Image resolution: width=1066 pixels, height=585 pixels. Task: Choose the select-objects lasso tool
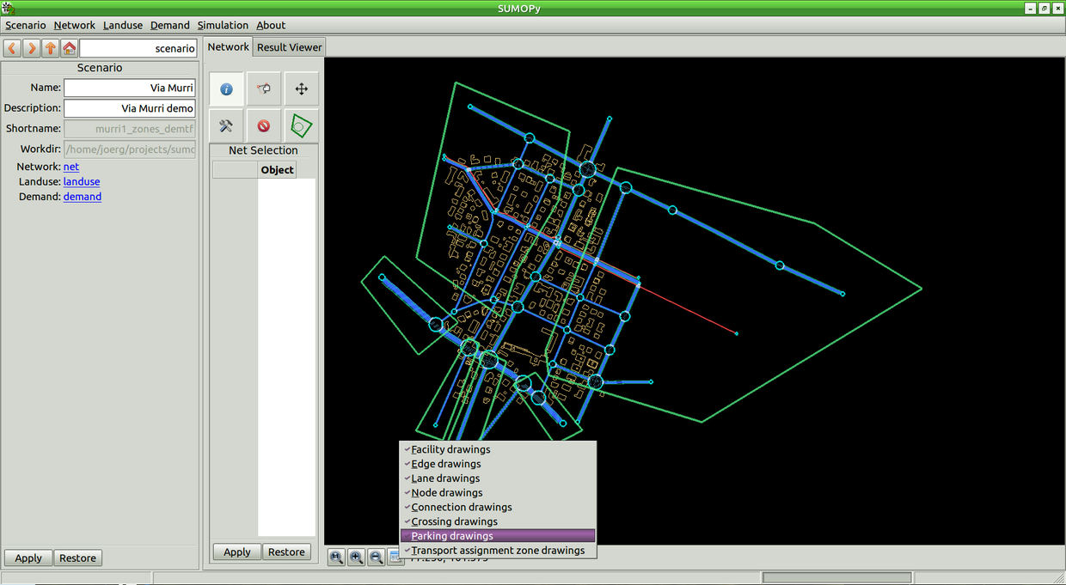264,88
